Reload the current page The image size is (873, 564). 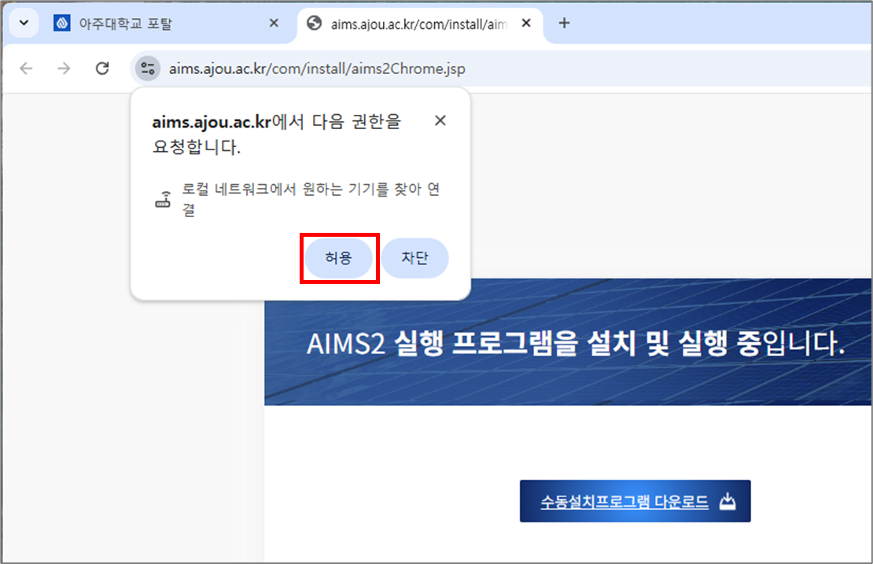(x=102, y=68)
